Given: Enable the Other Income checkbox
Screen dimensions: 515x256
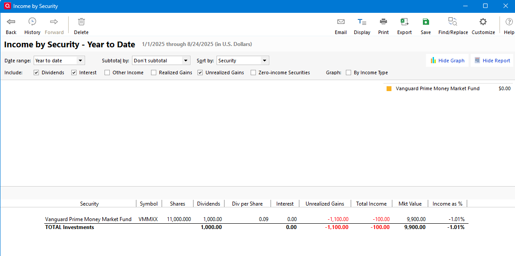Looking at the screenshot, I should click(x=107, y=73).
